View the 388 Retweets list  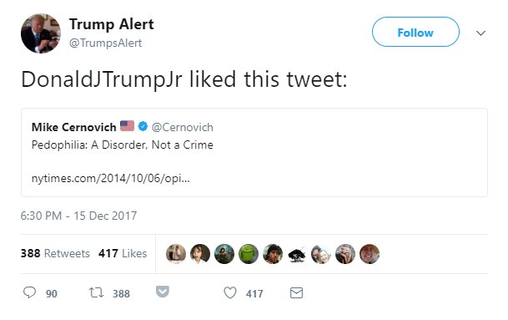coord(55,253)
